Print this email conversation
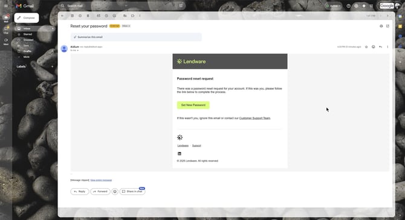405x220 pixels. (x=381, y=26)
